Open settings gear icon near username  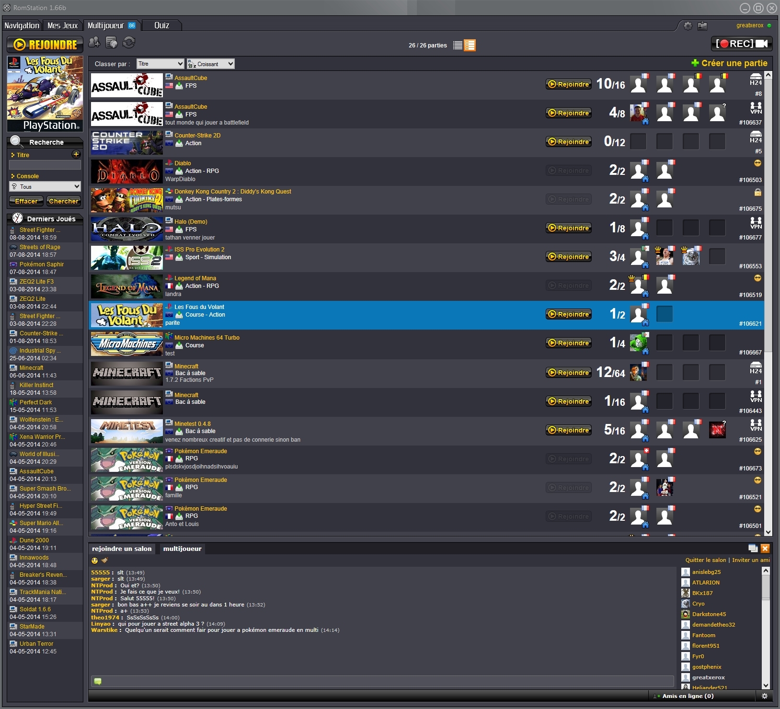[x=688, y=26]
